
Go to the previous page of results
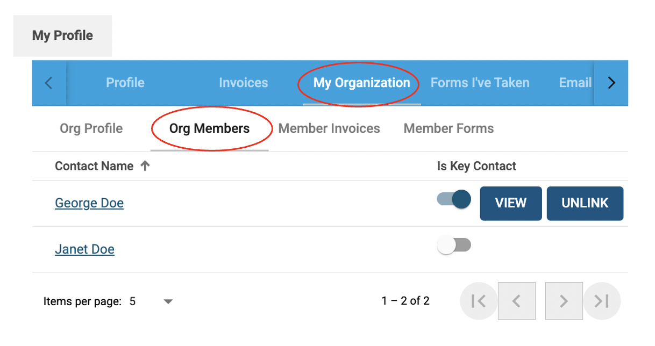coord(516,301)
